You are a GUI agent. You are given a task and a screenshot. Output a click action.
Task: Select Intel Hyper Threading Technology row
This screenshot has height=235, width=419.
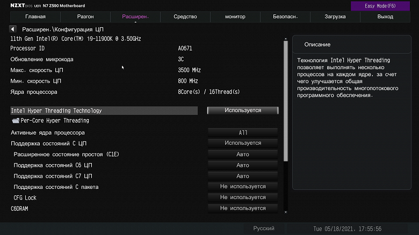click(x=104, y=111)
